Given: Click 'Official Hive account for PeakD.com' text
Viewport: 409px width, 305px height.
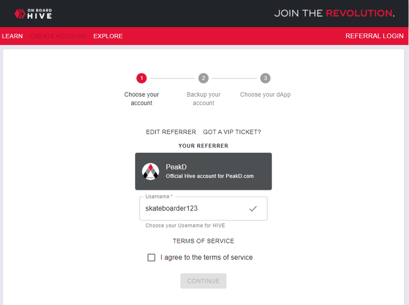Looking at the screenshot, I should coord(210,176).
